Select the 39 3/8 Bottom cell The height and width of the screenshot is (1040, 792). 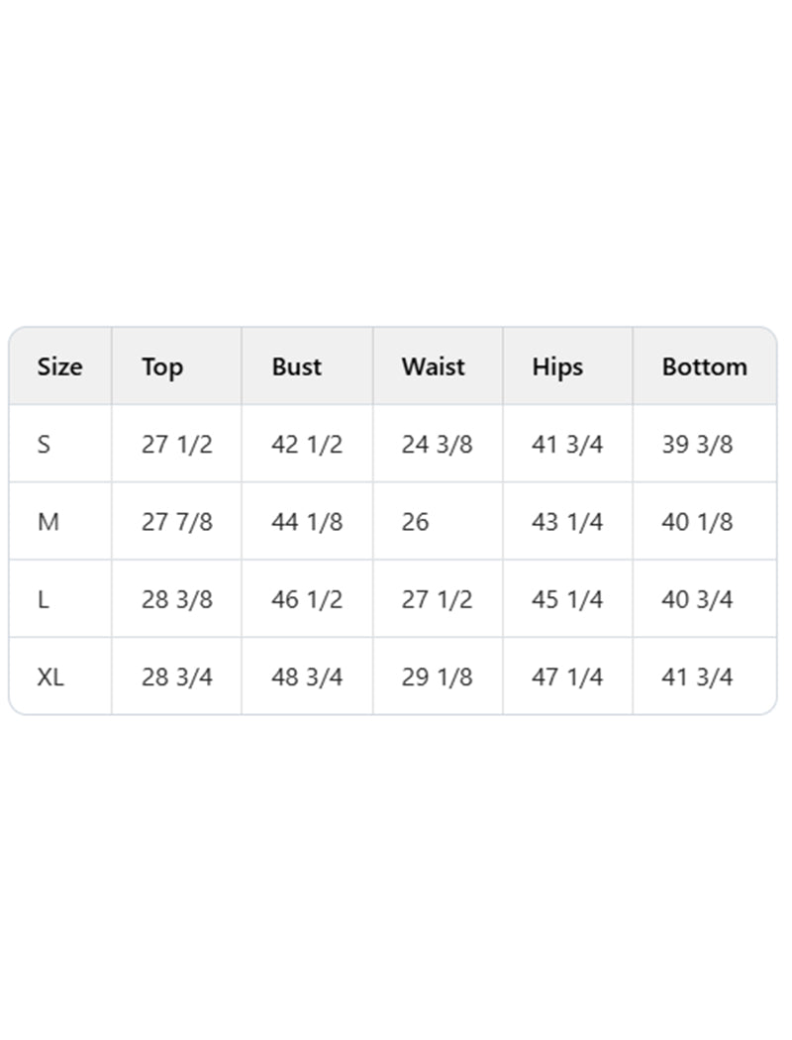(697, 444)
